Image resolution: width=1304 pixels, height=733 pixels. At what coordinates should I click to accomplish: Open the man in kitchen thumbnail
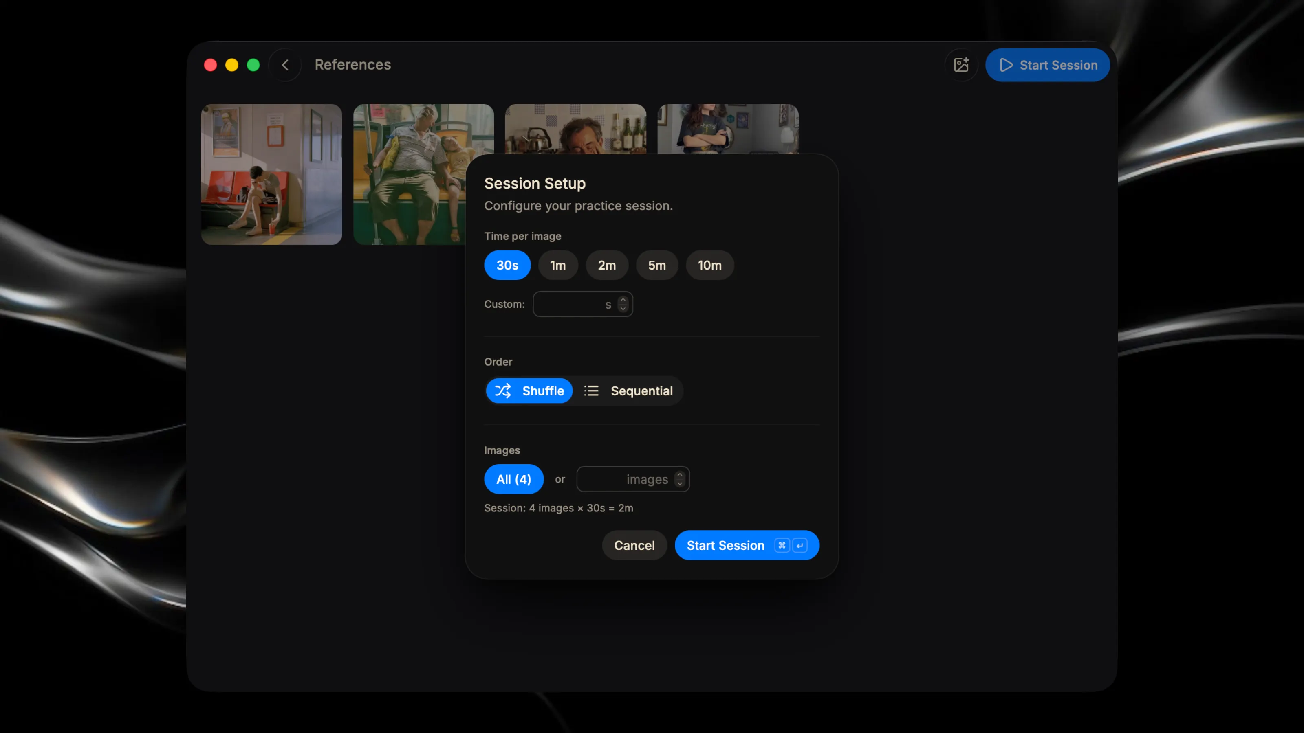pos(575,129)
